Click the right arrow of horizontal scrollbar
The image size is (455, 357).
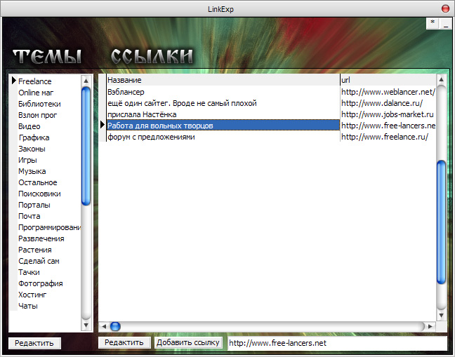(430, 327)
